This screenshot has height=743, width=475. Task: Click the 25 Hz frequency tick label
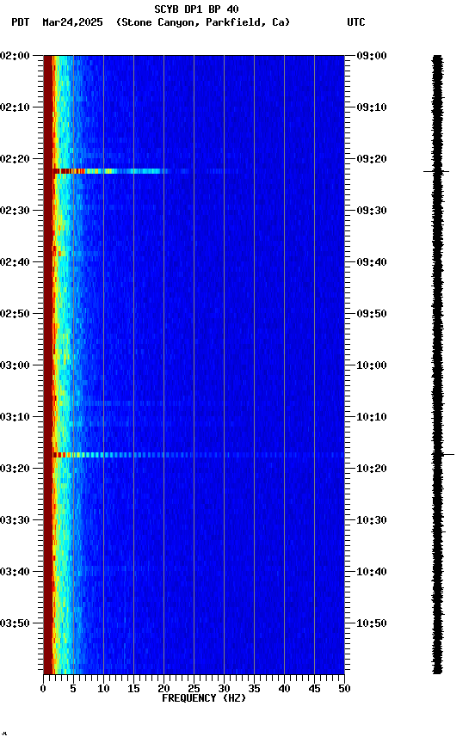pos(194,689)
